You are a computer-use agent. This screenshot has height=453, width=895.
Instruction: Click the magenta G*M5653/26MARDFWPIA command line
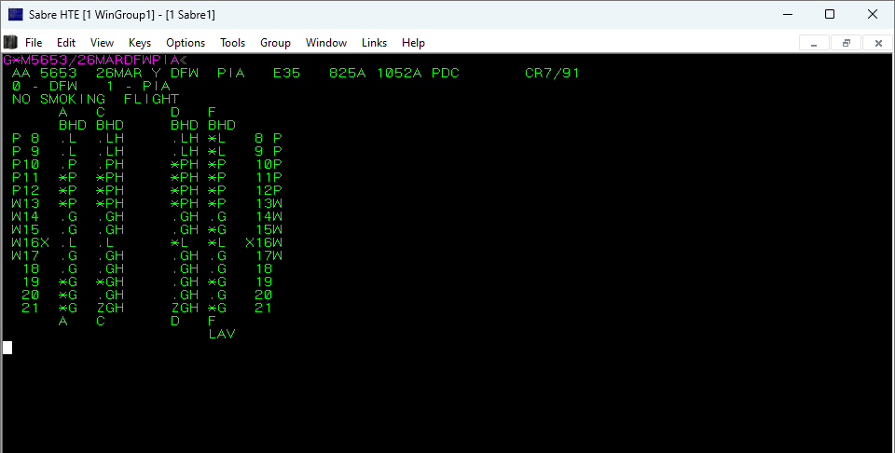point(93,60)
